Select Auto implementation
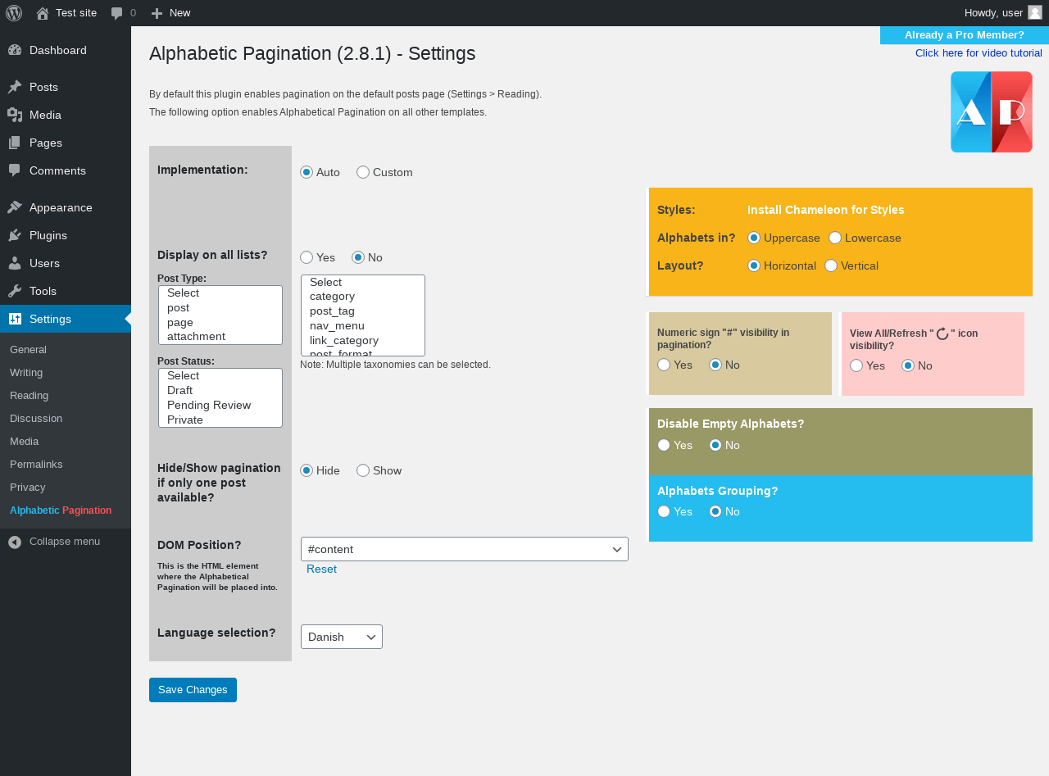Image resolution: width=1049 pixels, height=776 pixels. 307,172
